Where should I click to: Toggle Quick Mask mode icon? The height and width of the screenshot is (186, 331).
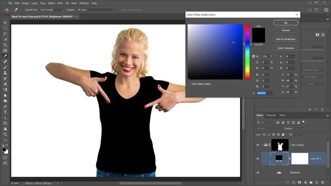[5, 158]
